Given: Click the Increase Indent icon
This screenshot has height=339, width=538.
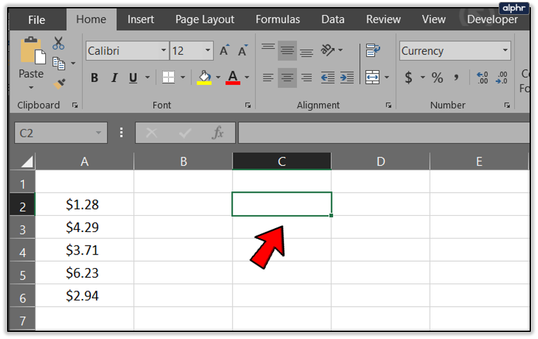Looking at the screenshot, I should point(347,78).
